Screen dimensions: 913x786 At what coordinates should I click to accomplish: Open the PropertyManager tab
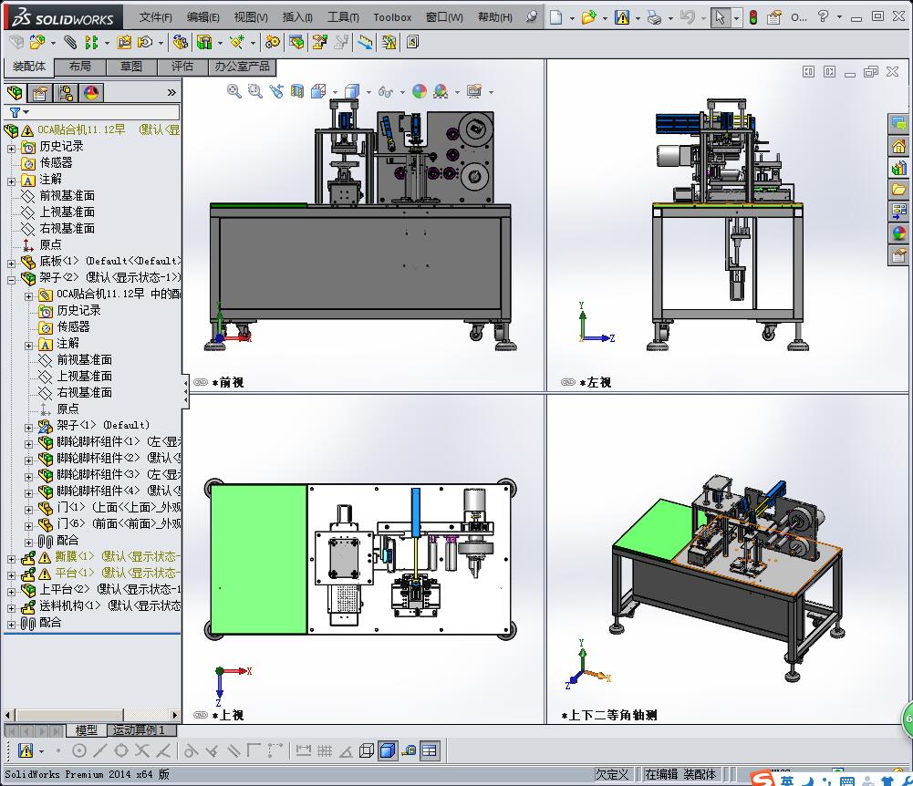point(39,93)
